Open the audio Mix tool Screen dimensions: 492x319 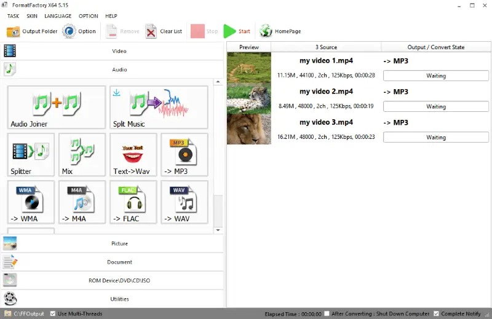pos(82,154)
